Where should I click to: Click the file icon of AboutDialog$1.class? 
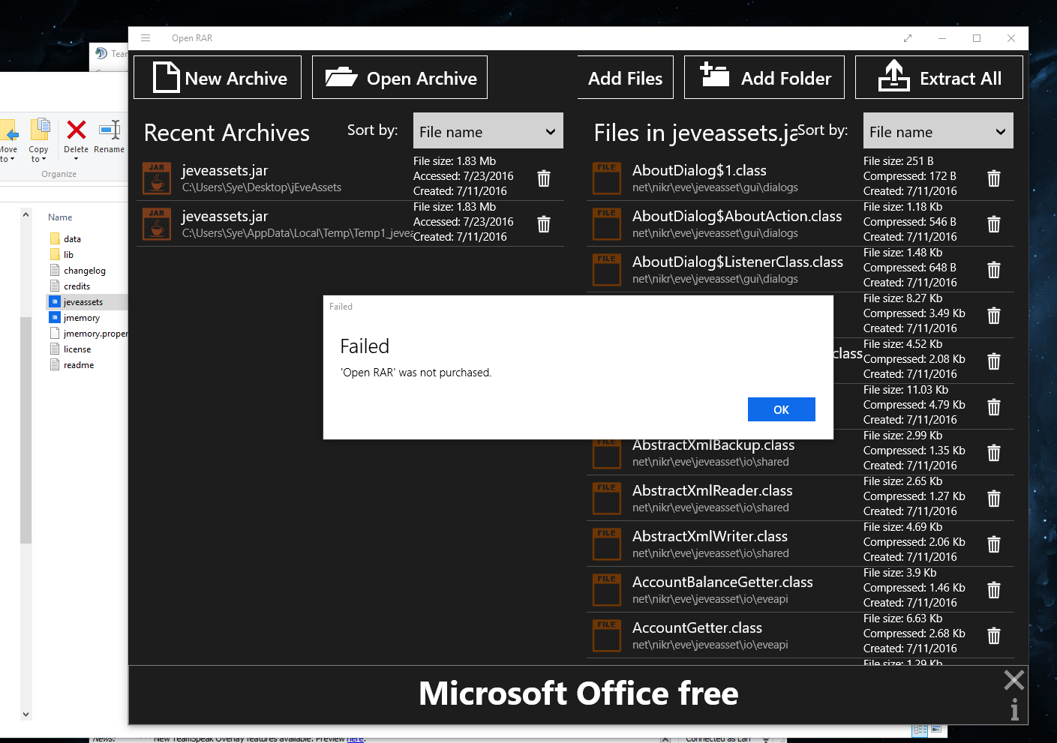click(x=607, y=178)
